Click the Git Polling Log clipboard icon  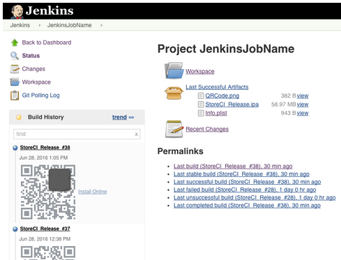tap(15, 95)
